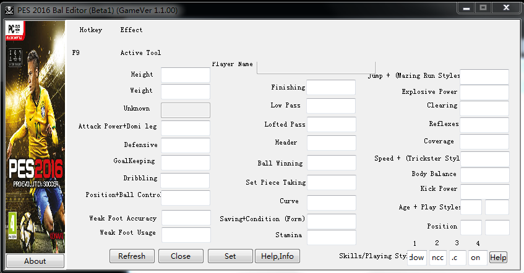Focus the Low Pass field

coord(331,106)
